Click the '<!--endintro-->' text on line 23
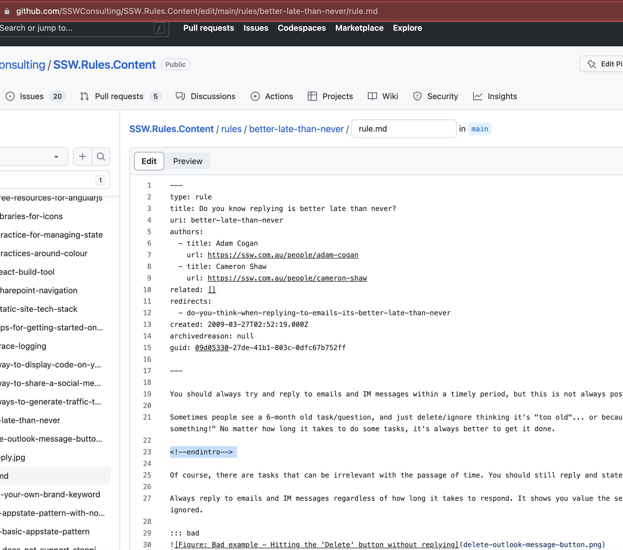623x550 pixels. 202,452
